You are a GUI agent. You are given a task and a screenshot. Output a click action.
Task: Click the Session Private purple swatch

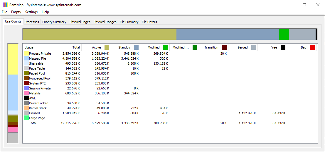26,88
